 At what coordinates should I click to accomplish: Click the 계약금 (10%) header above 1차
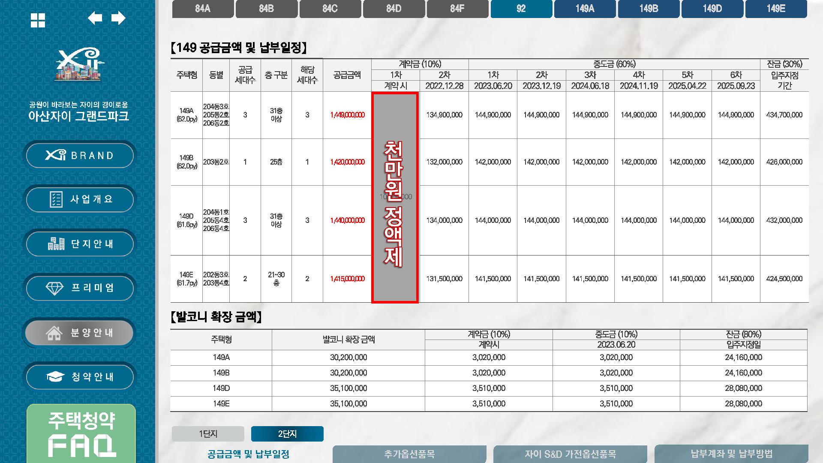pyautogui.click(x=420, y=64)
